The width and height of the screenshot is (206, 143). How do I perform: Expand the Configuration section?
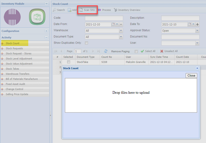pos(46,31)
